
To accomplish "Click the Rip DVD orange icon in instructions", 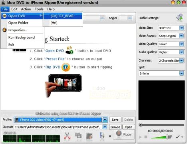I will (x=66, y=67).
